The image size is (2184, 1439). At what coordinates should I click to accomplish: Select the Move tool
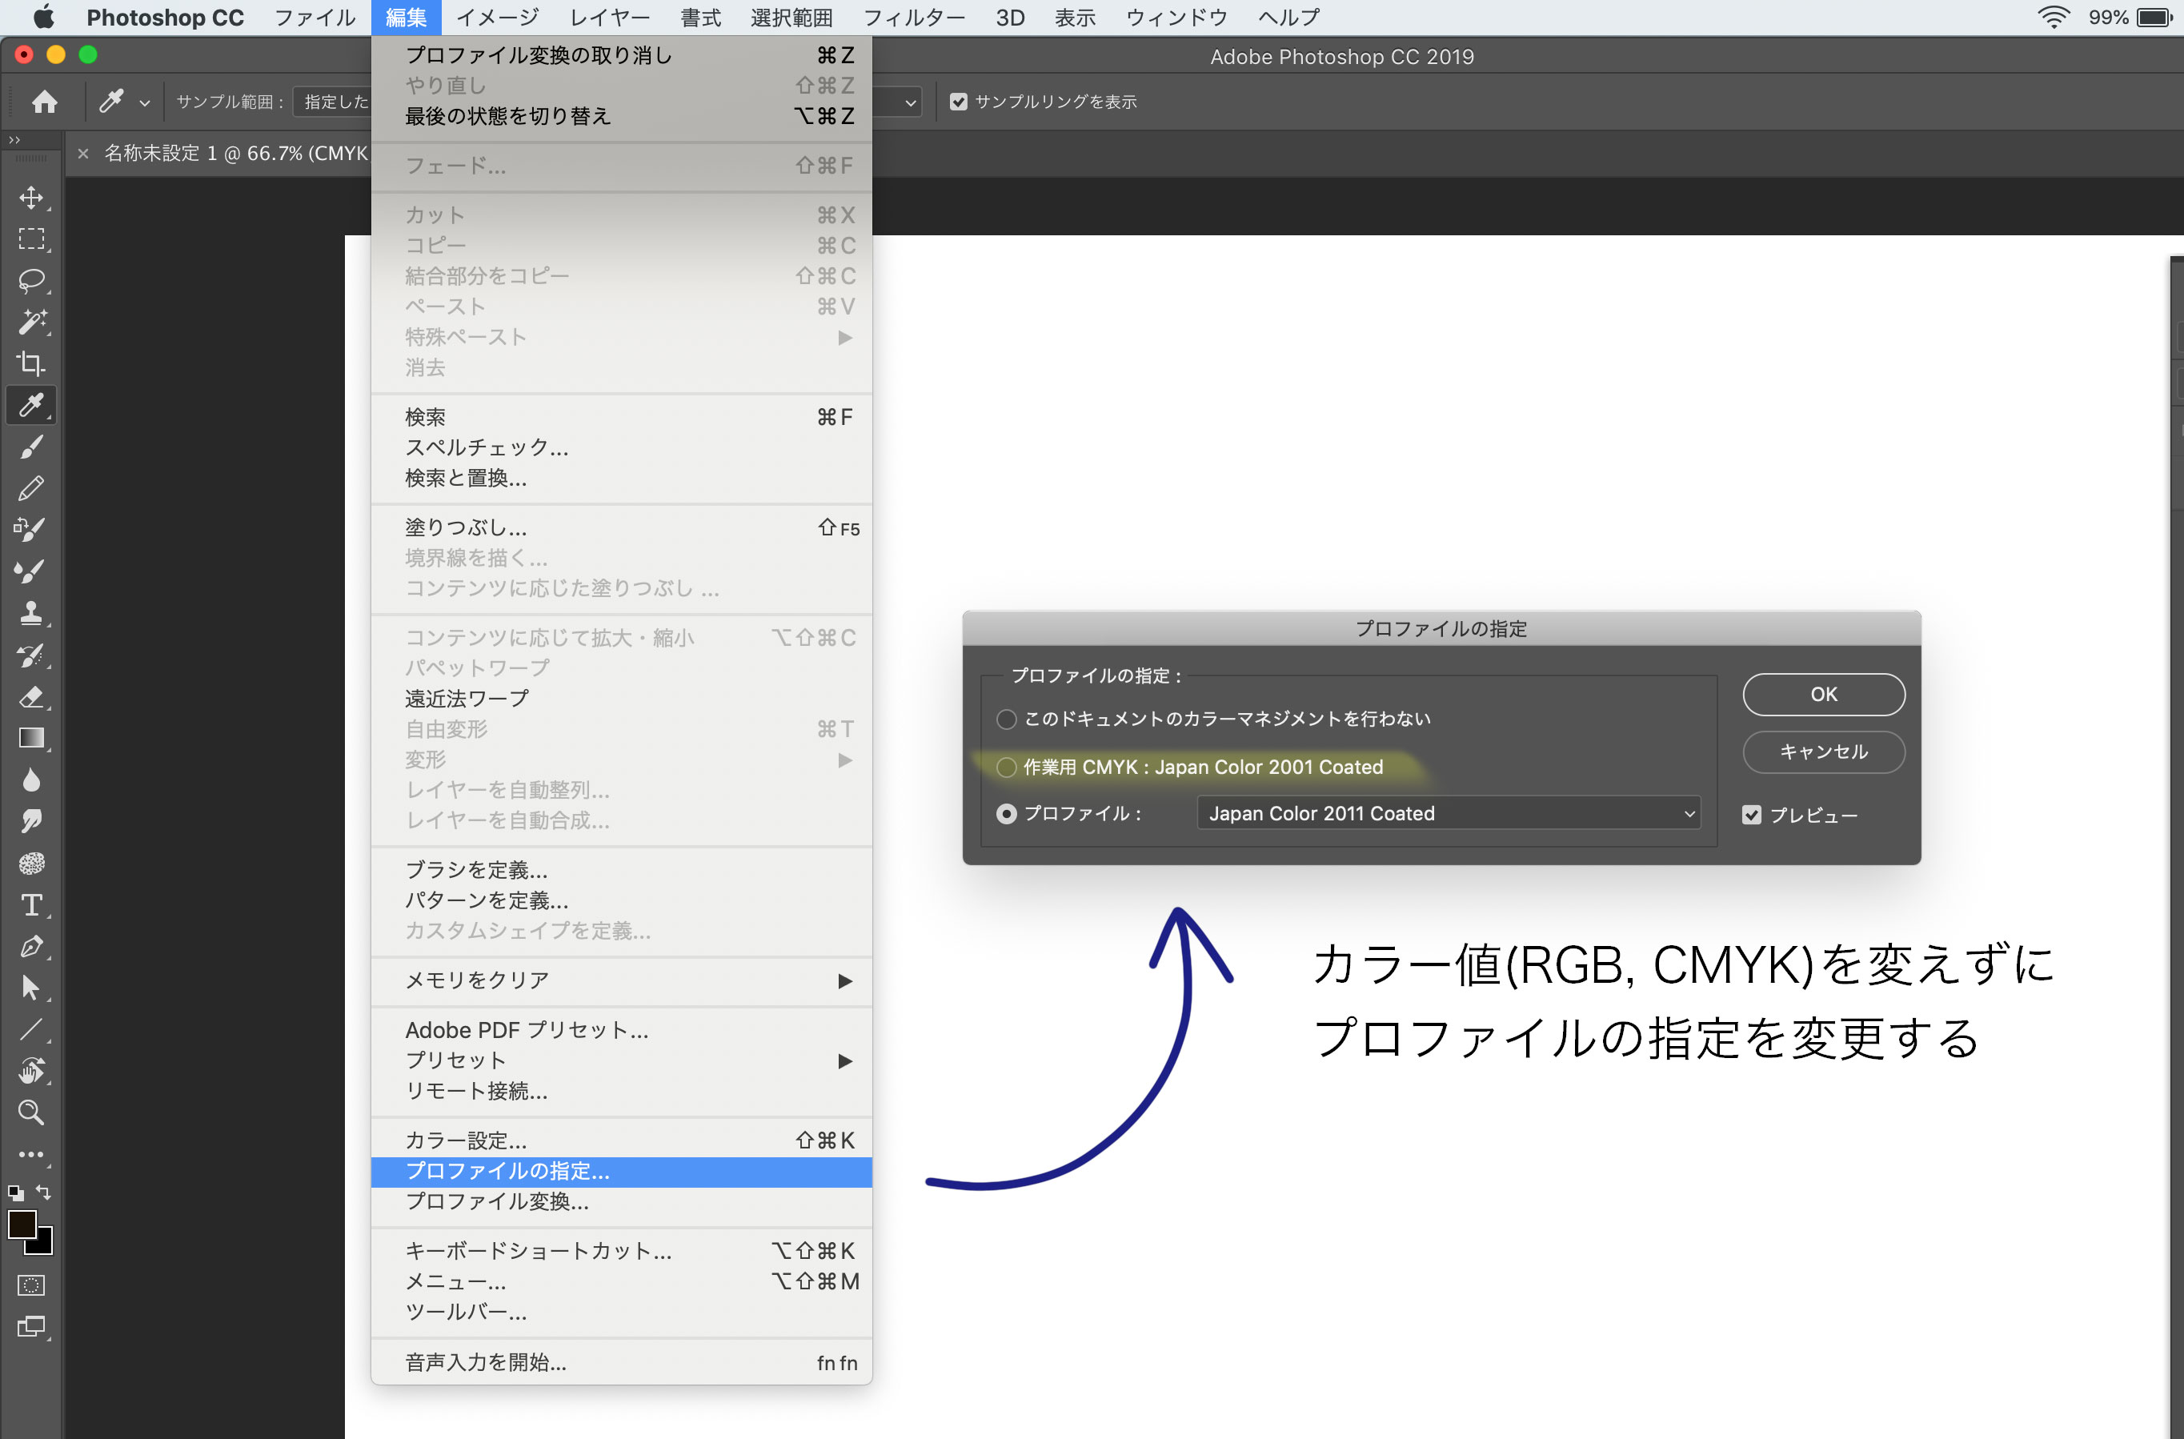pos(31,198)
